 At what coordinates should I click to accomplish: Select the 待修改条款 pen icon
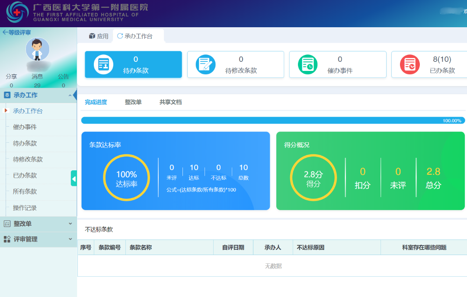click(x=204, y=64)
